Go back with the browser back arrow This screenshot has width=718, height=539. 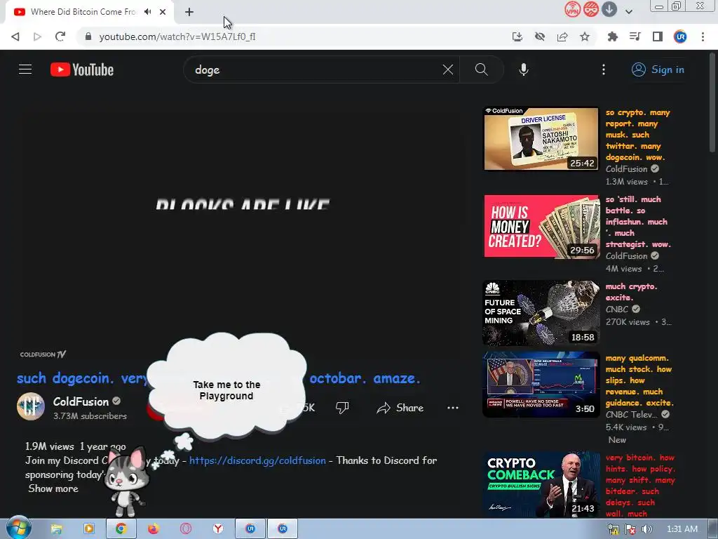tap(15, 36)
